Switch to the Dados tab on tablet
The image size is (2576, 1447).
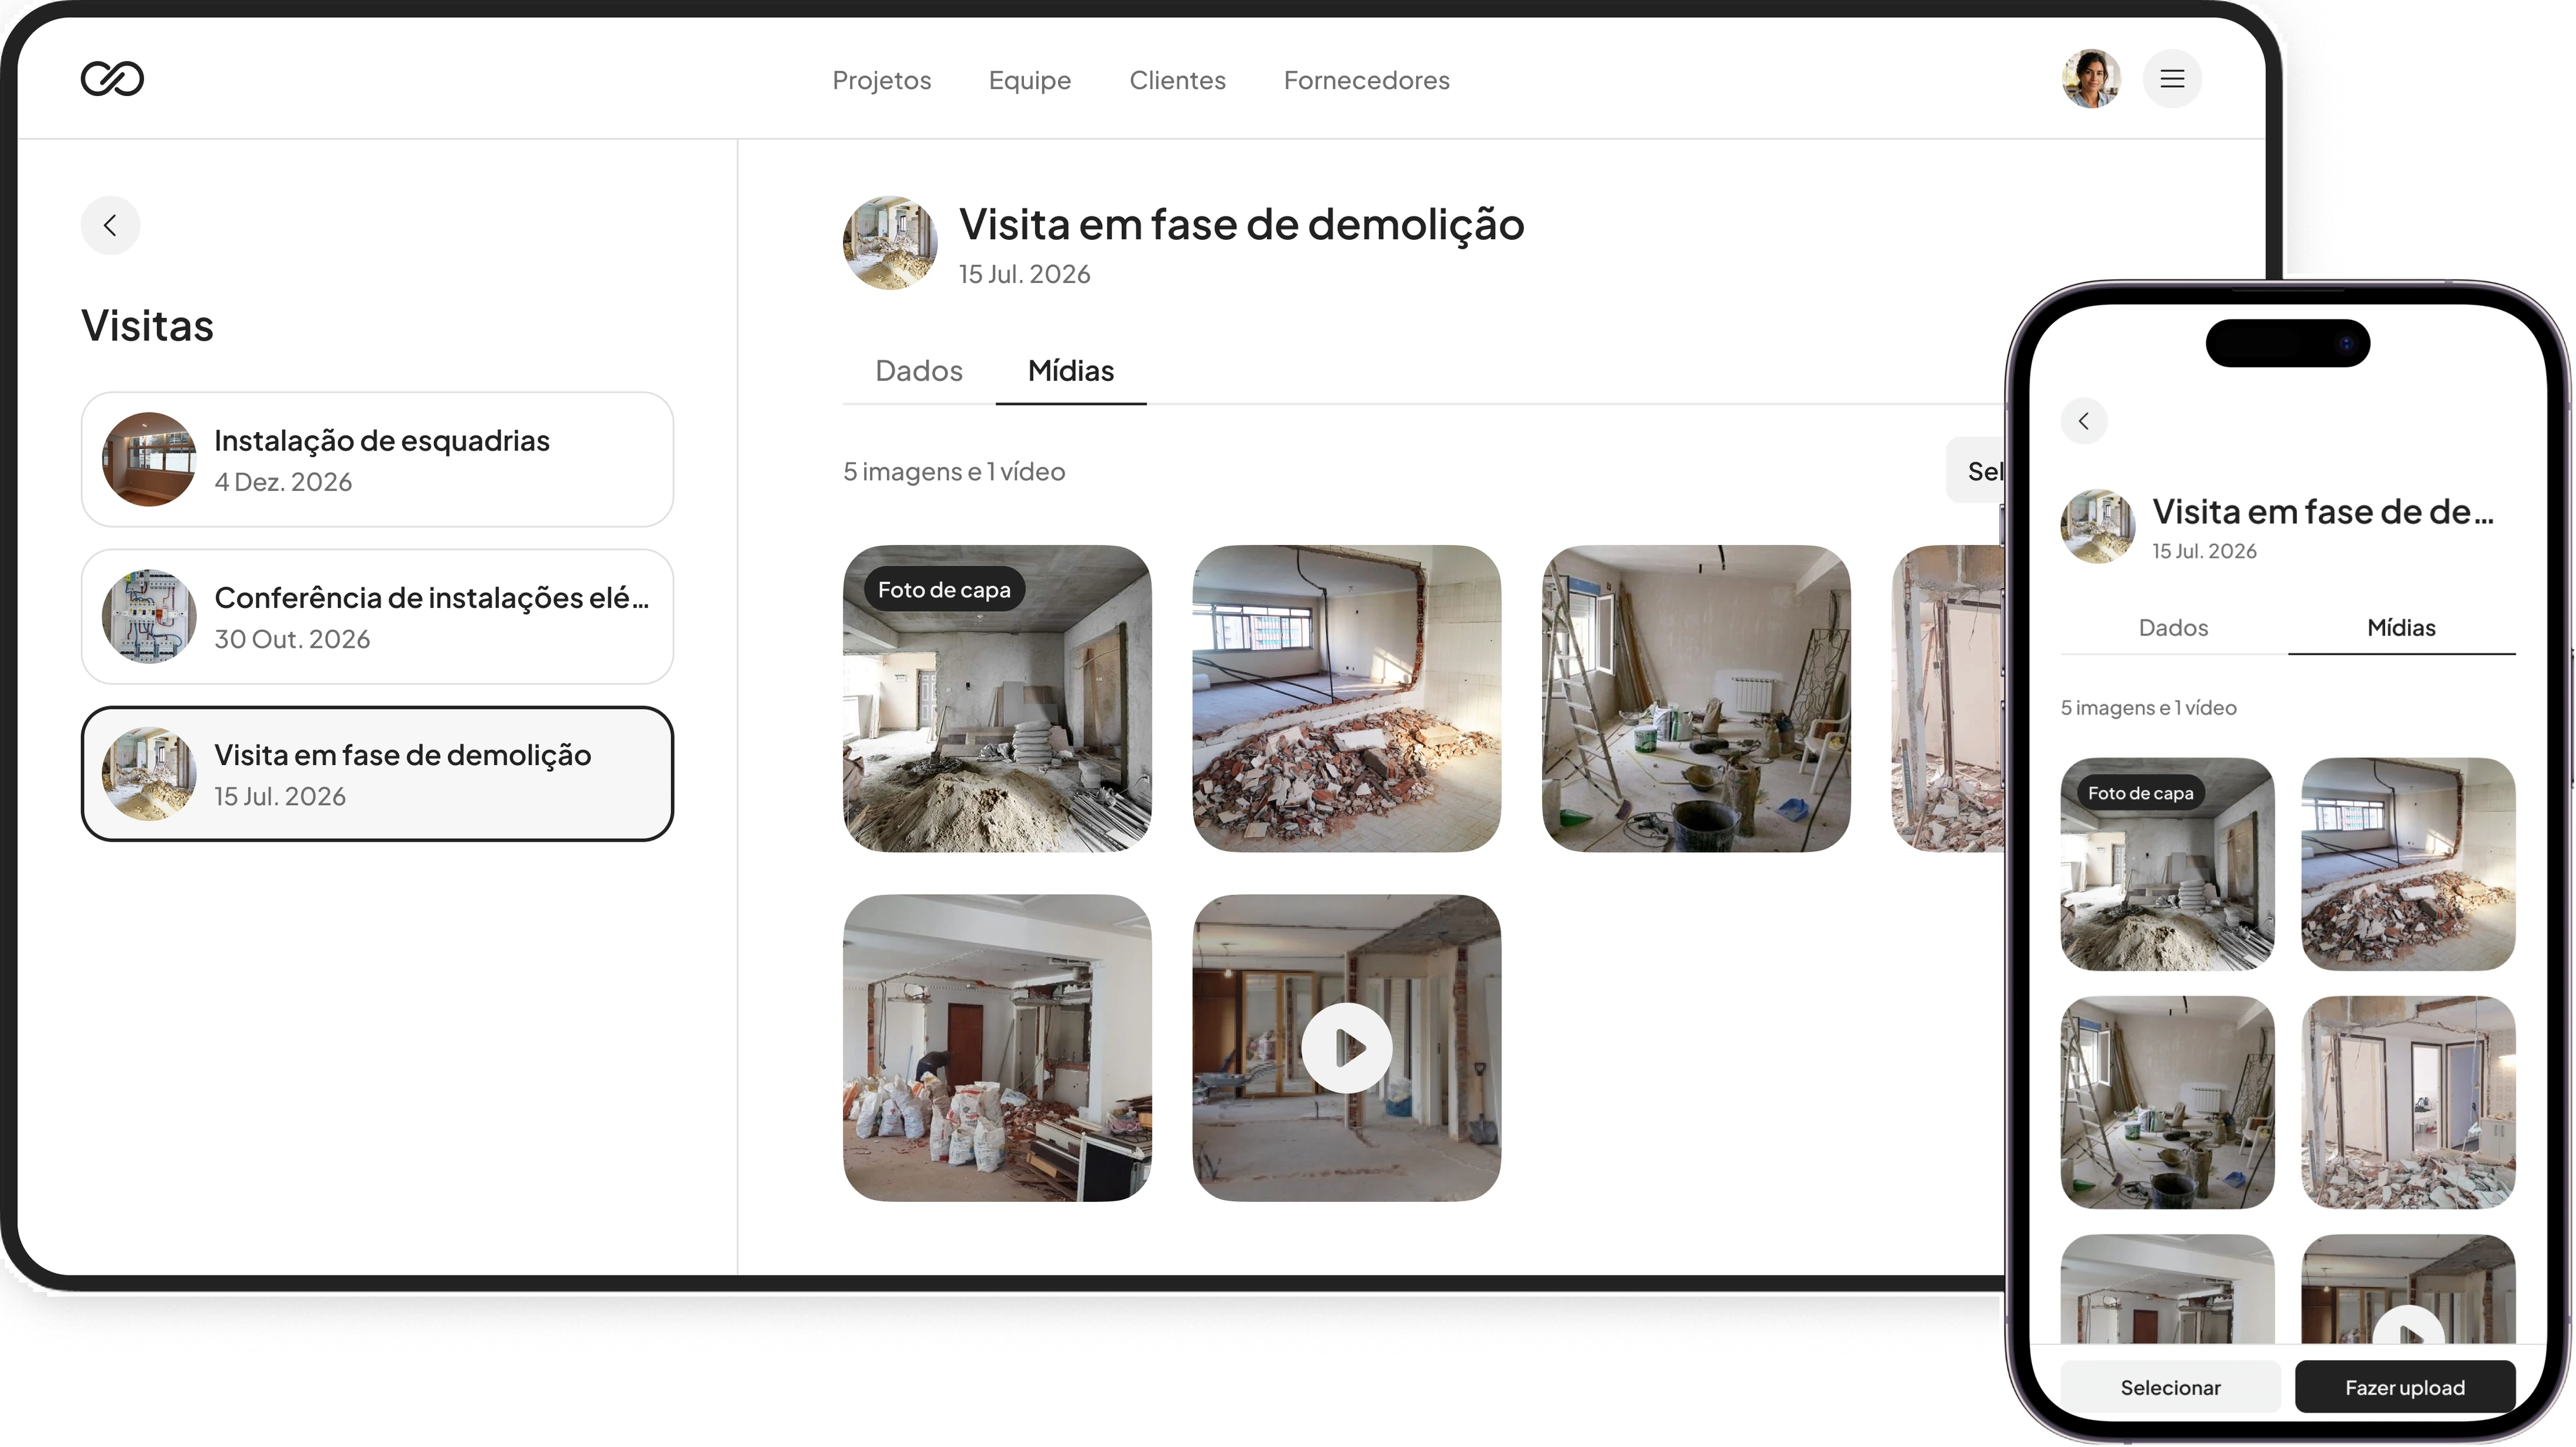pyautogui.click(x=919, y=371)
